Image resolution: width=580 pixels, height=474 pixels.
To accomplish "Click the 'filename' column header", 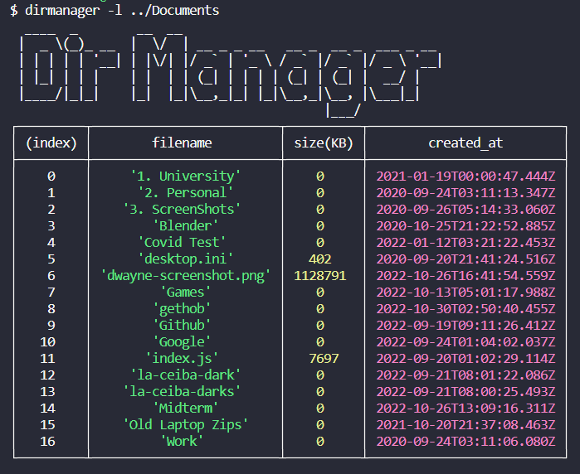I will click(182, 143).
